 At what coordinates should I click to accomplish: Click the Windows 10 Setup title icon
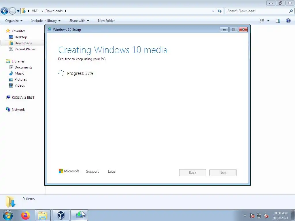[x=50, y=29]
